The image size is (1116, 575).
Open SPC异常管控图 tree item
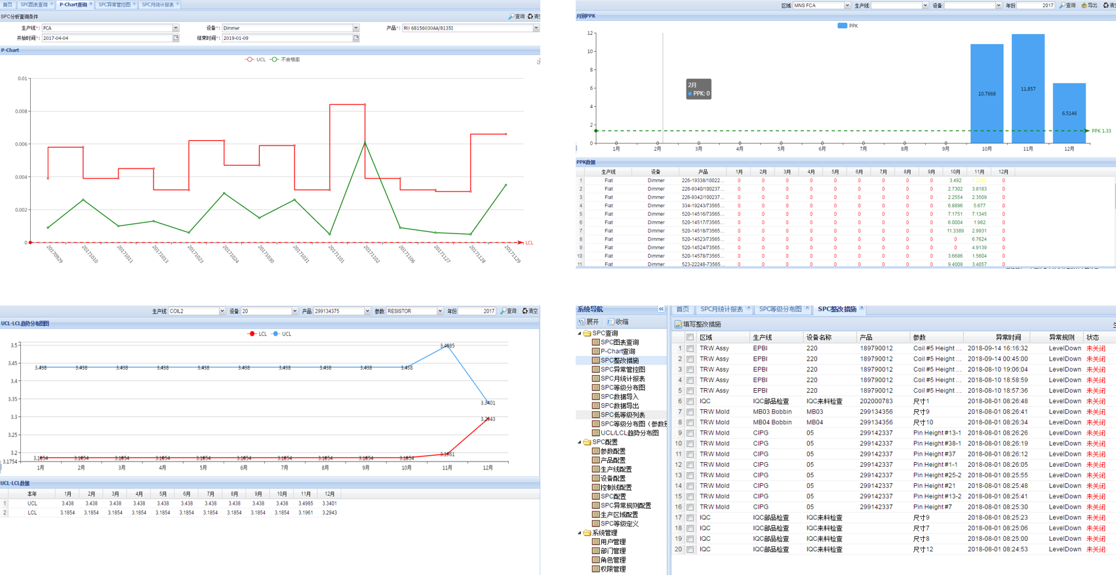click(x=623, y=370)
